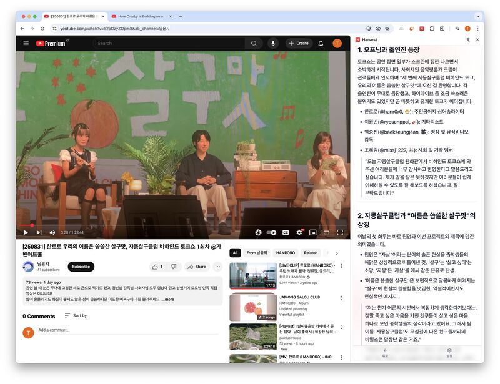Toggle closed captions on the video
The width and height of the screenshot is (500, 384).
(x=286, y=232)
